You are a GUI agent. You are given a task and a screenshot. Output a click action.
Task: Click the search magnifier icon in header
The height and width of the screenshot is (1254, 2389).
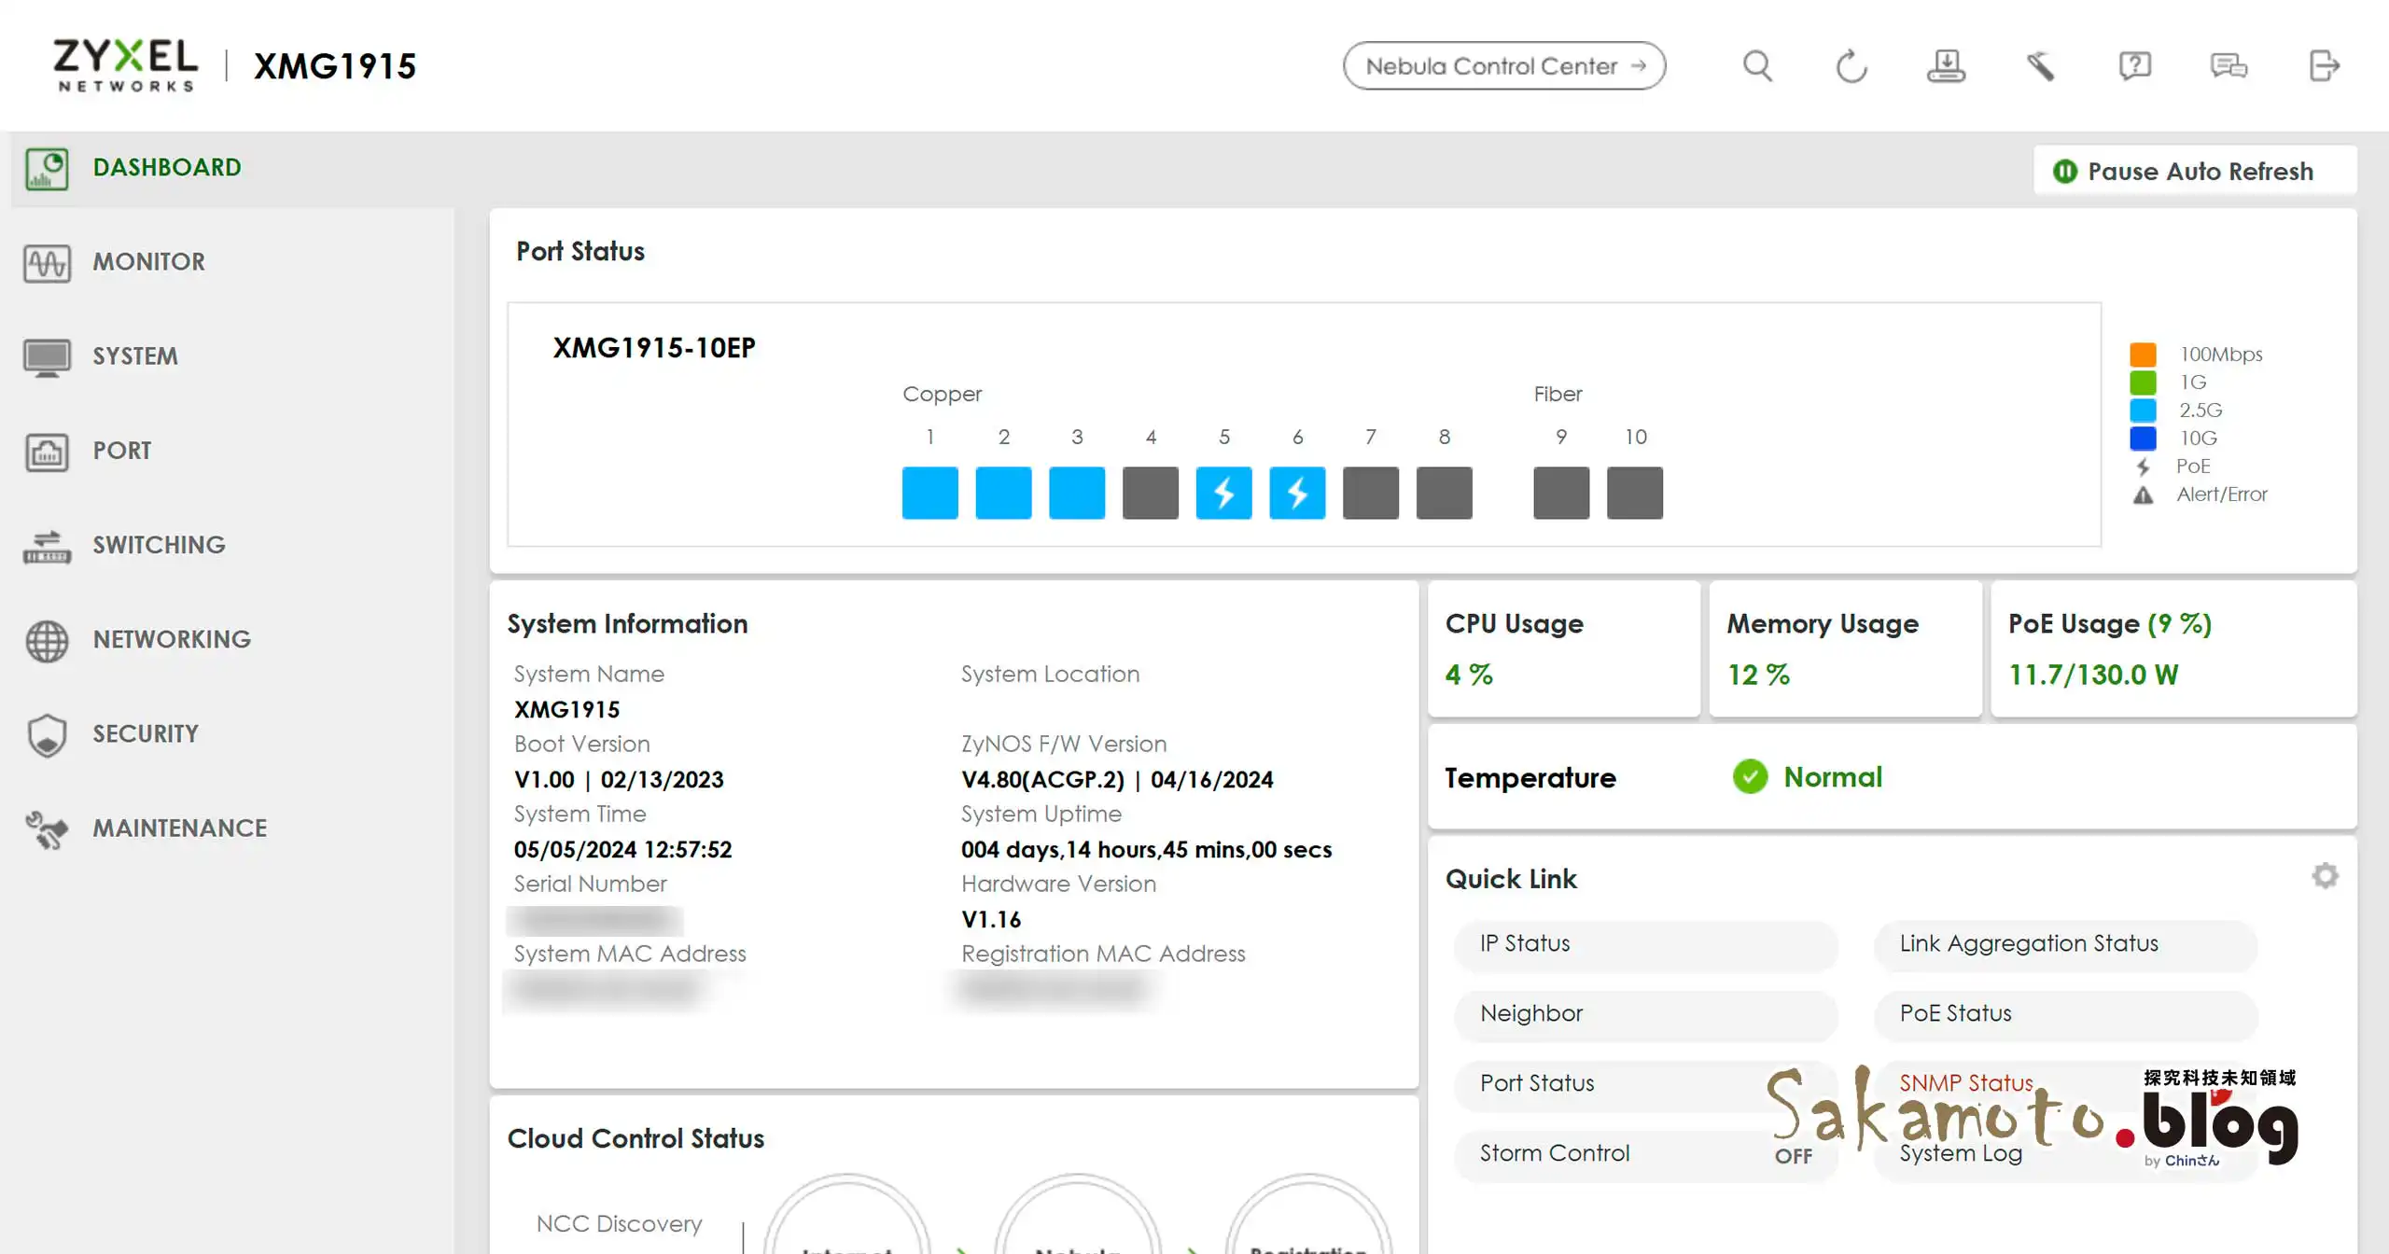pos(1757,66)
